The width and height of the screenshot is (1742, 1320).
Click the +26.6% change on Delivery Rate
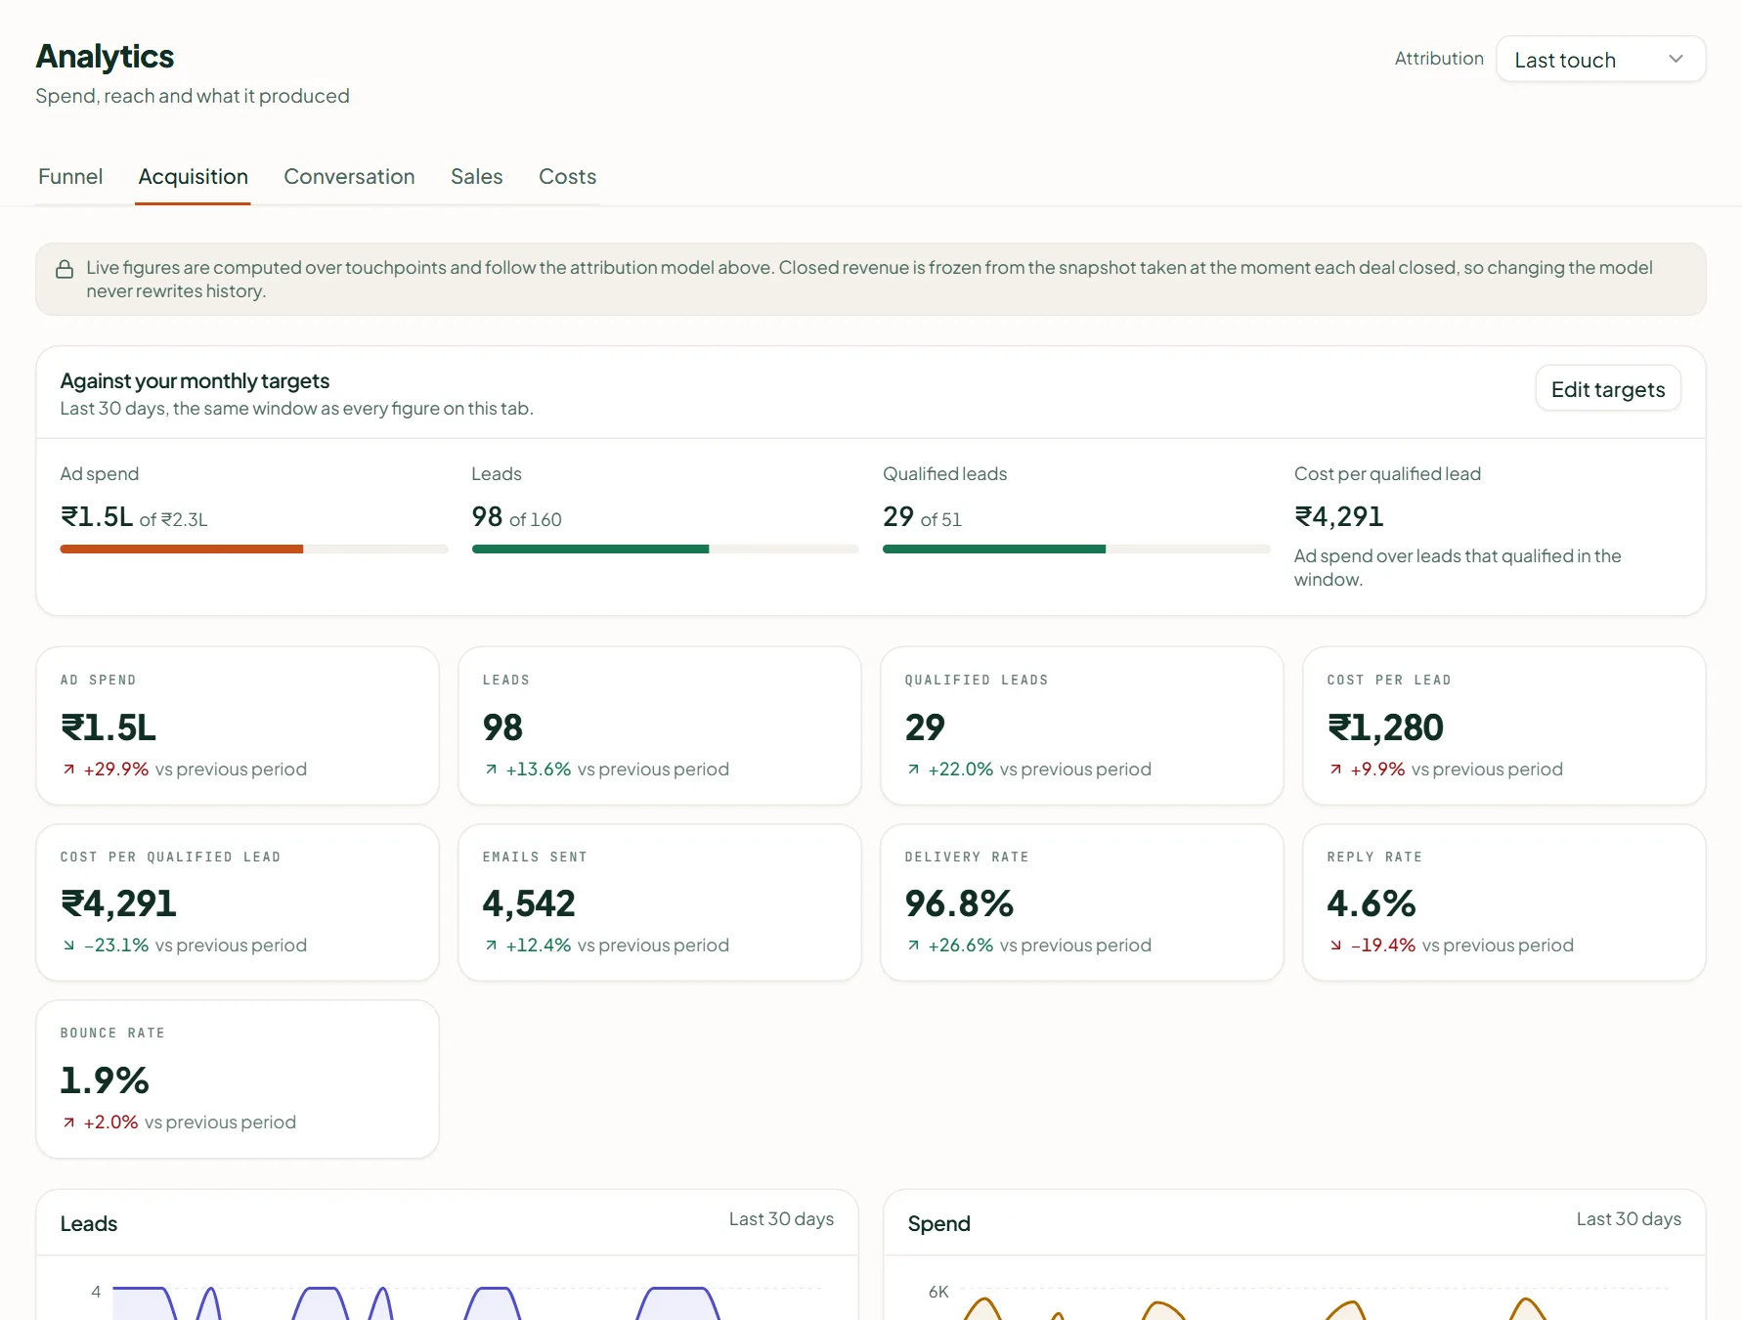(961, 946)
